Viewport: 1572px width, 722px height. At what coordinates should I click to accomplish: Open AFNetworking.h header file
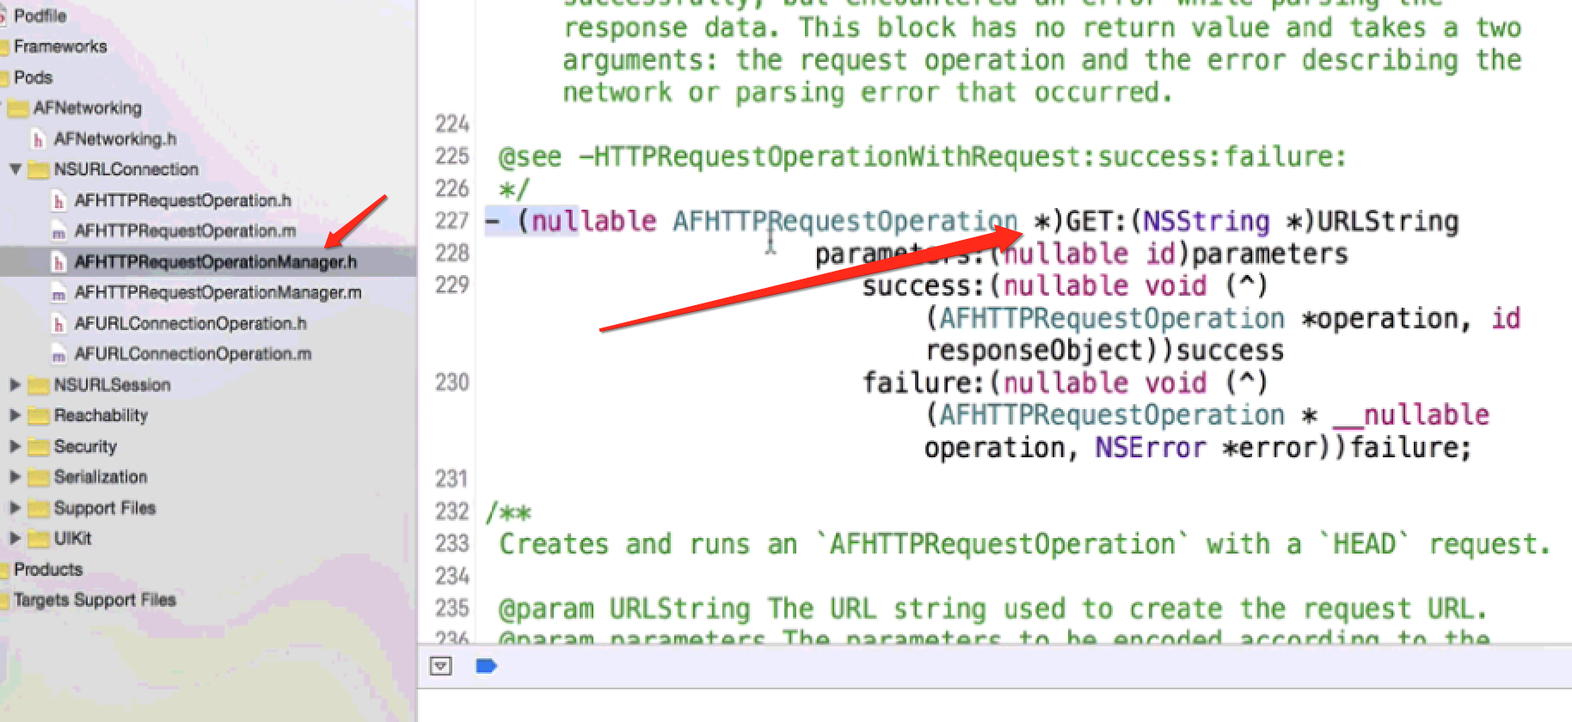115,138
